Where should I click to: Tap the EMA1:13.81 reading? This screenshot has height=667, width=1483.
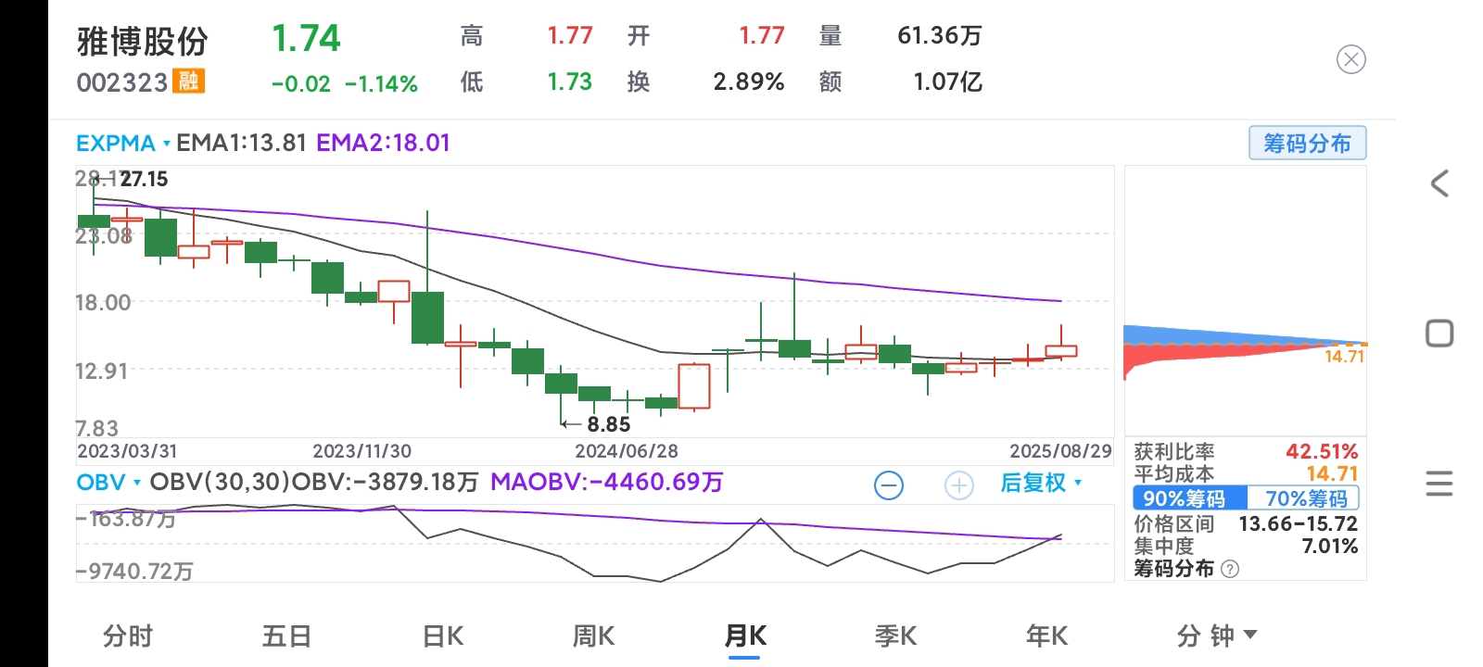pos(241,143)
